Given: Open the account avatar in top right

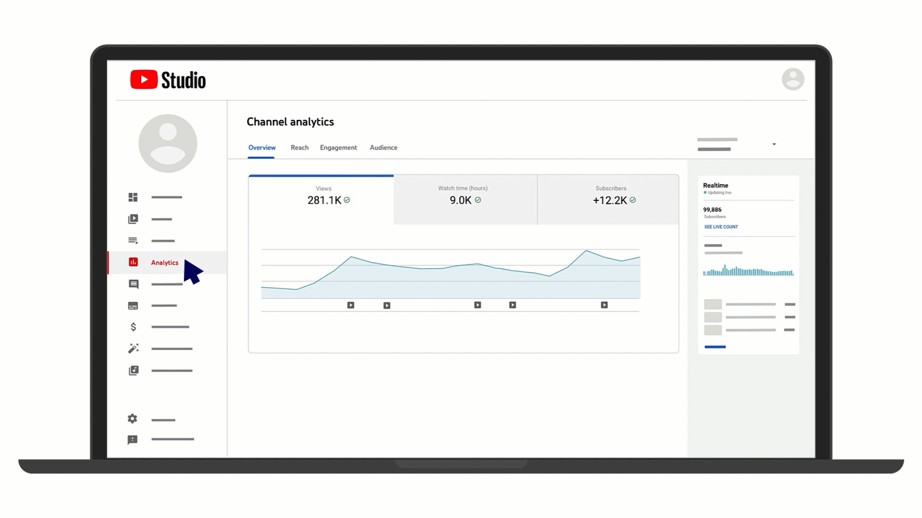Looking at the screenshot, I should click(x=793, y=79).
